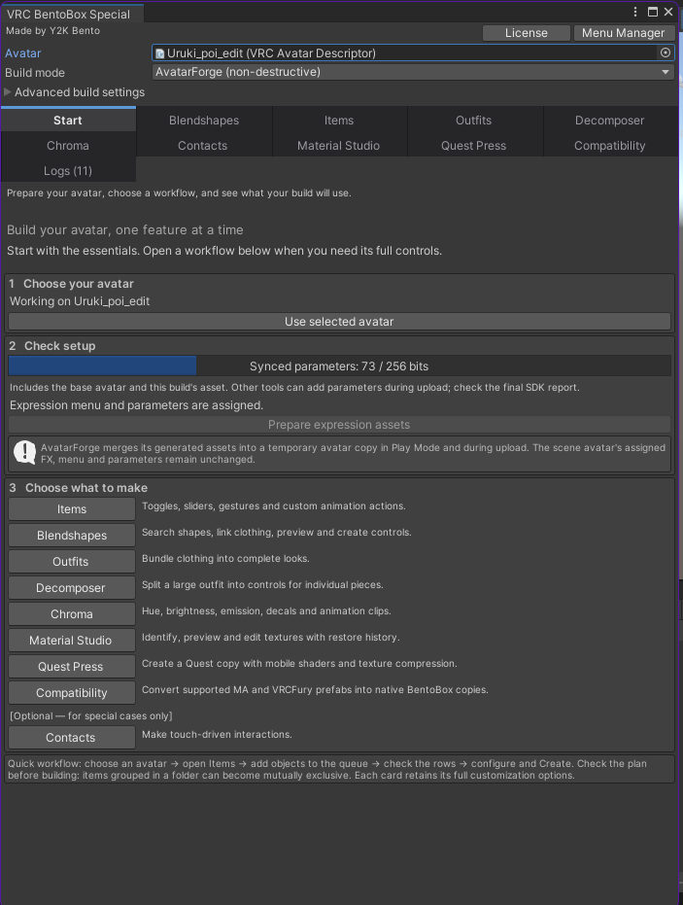Open the Quest Press workflow button

(72, 667)
